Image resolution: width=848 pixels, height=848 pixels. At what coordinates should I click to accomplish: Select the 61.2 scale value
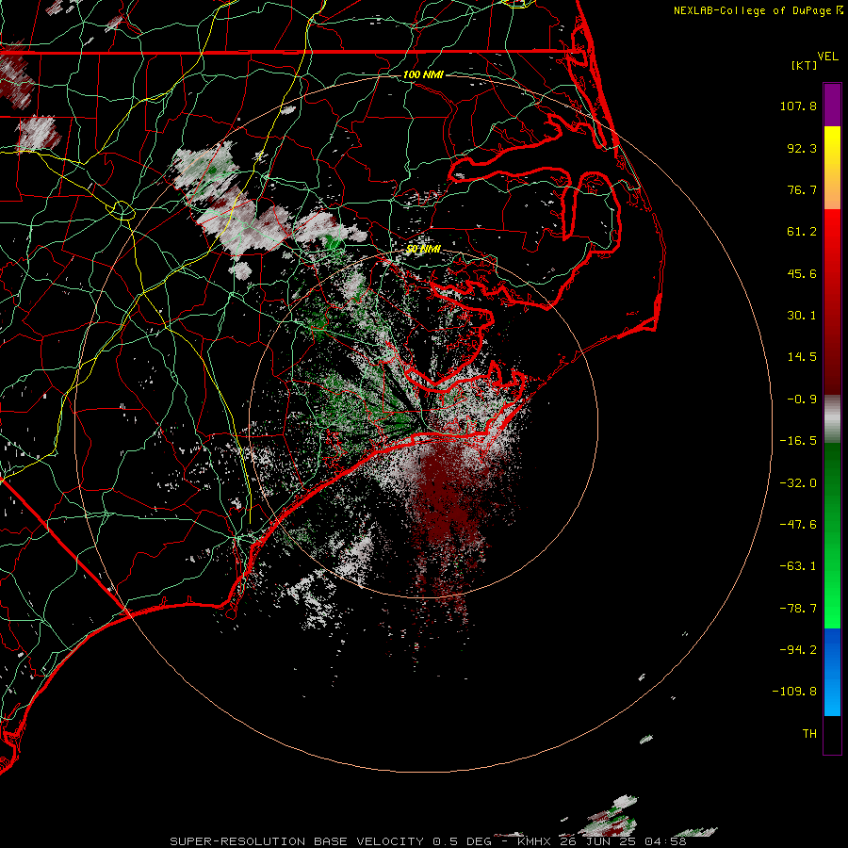(x=802, y=232)
